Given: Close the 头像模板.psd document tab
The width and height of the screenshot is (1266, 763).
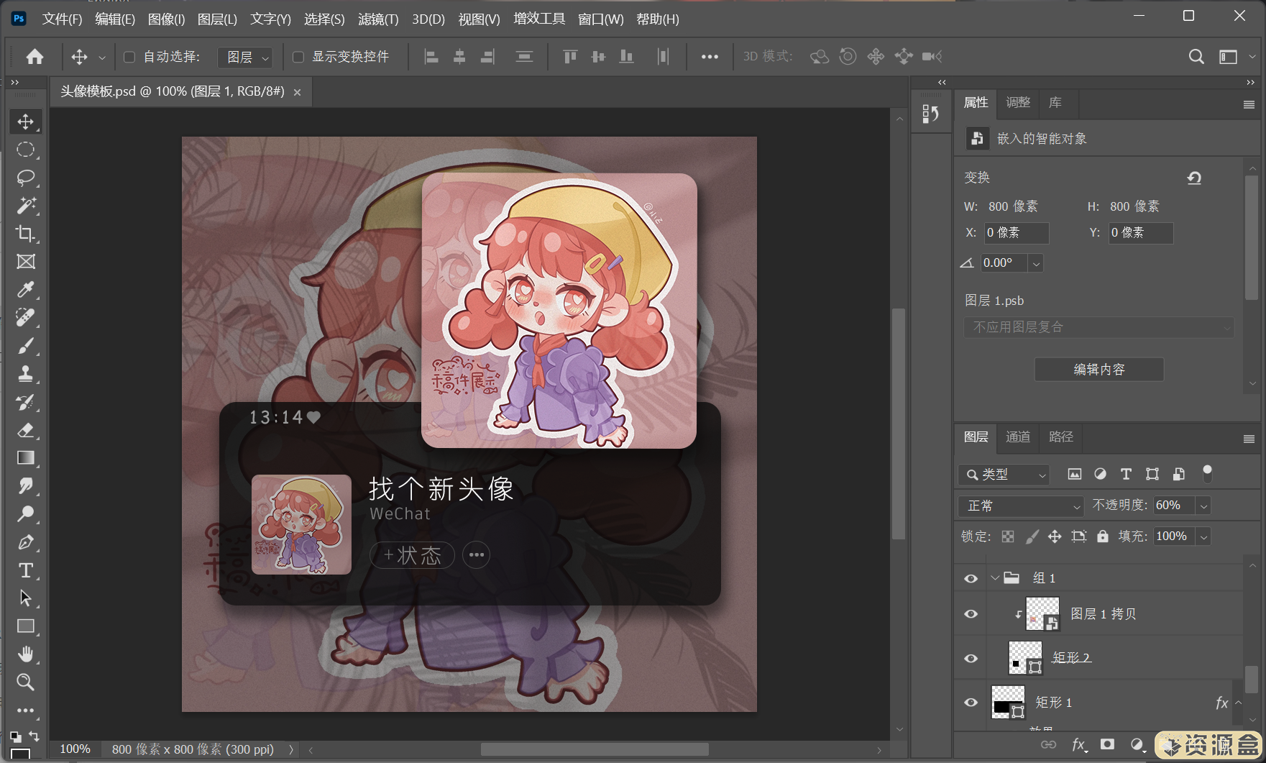Looking at the screenshot, I should 297,92.
